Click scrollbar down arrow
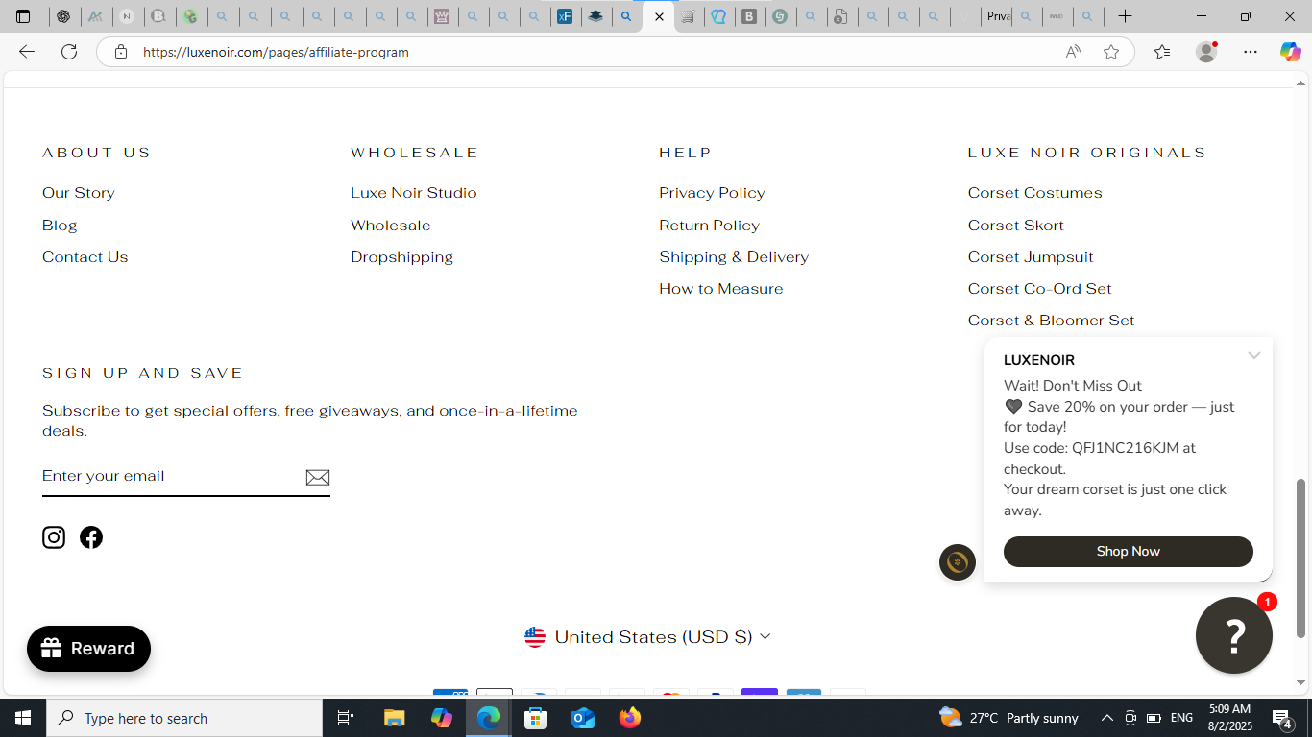1312x737 pixels. (x=1301, y=682)
